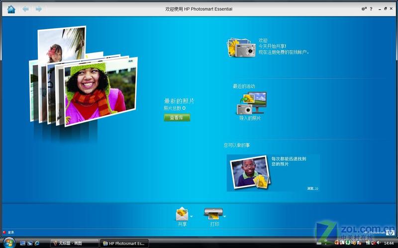Click the Back navigation arrow

25,9
